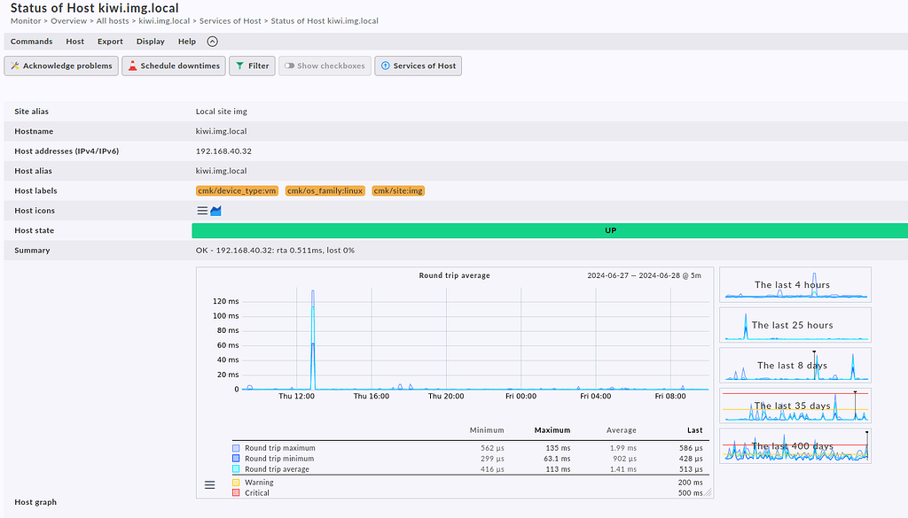908x518 pixels.
Task: Click the Schedule downtimes traffic cone icon
Action: click(x=132, y=66)
